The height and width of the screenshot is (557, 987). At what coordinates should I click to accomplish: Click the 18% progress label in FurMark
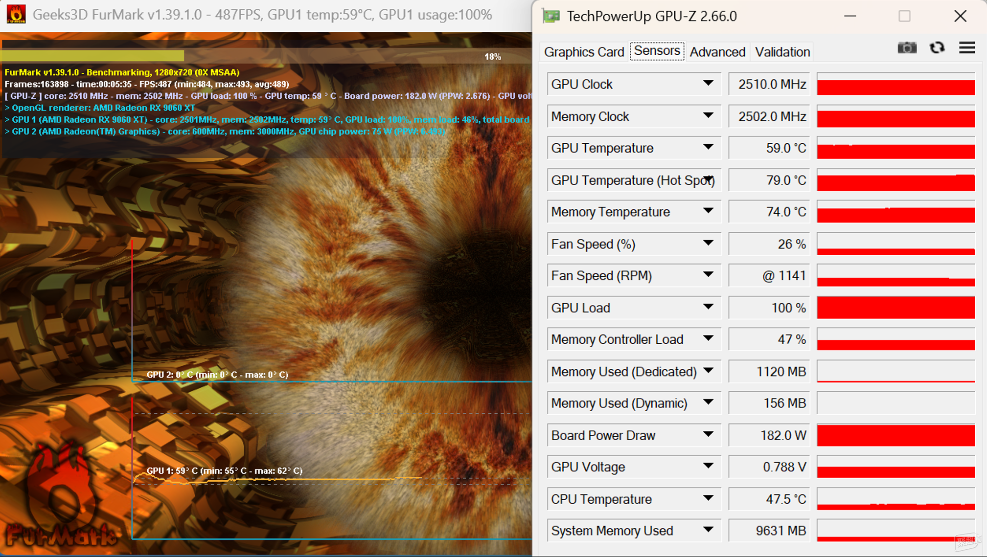(492, 57)
